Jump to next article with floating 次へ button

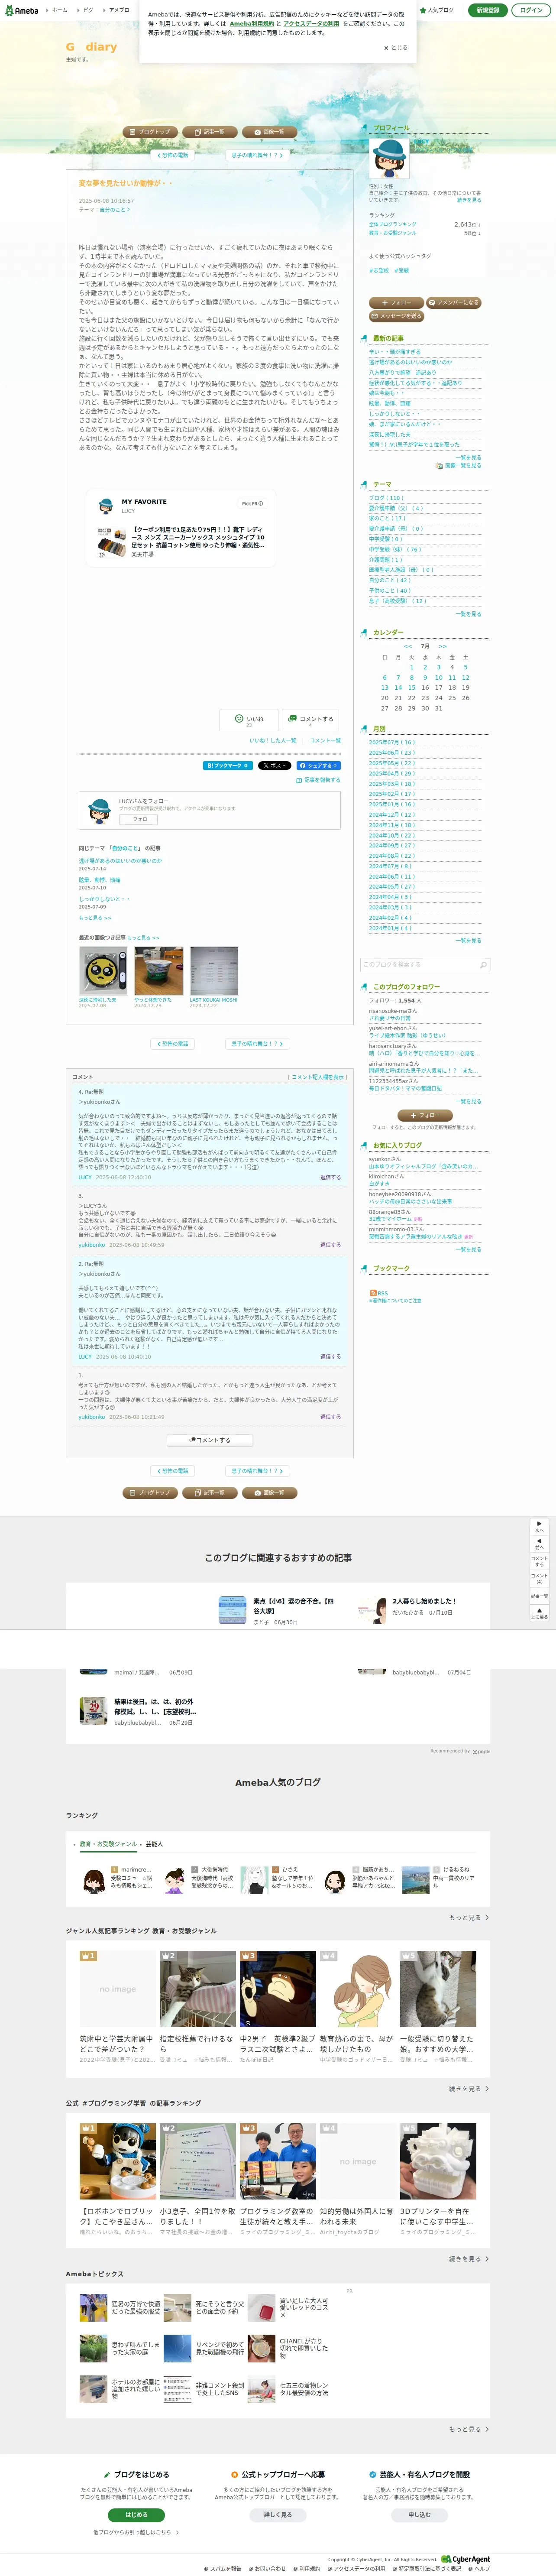pyautogui.click(x=539, y=1528)
